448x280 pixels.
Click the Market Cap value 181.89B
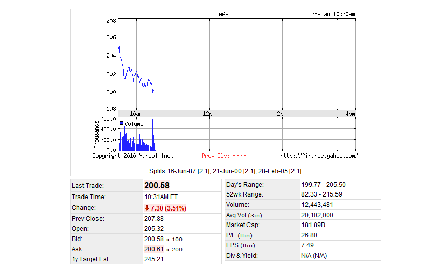coord(313,225)
